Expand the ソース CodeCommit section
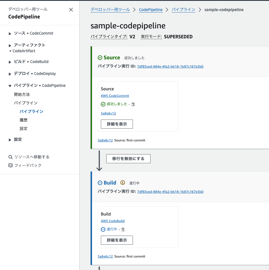This screenshot has width=269, height=270. 10,34
